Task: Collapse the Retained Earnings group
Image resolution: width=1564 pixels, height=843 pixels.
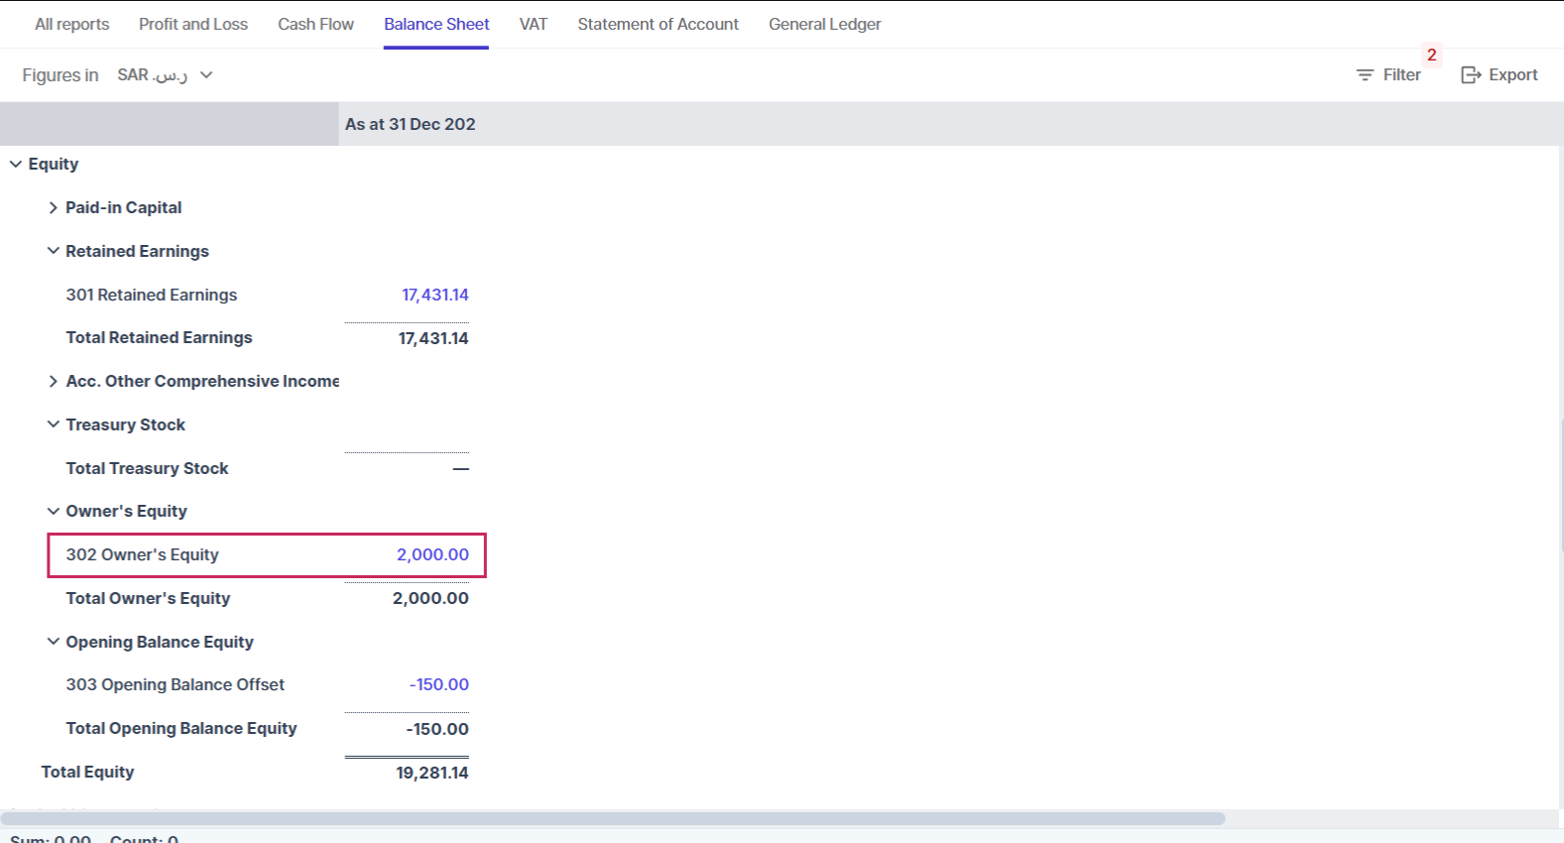Action: pos(53,251)
